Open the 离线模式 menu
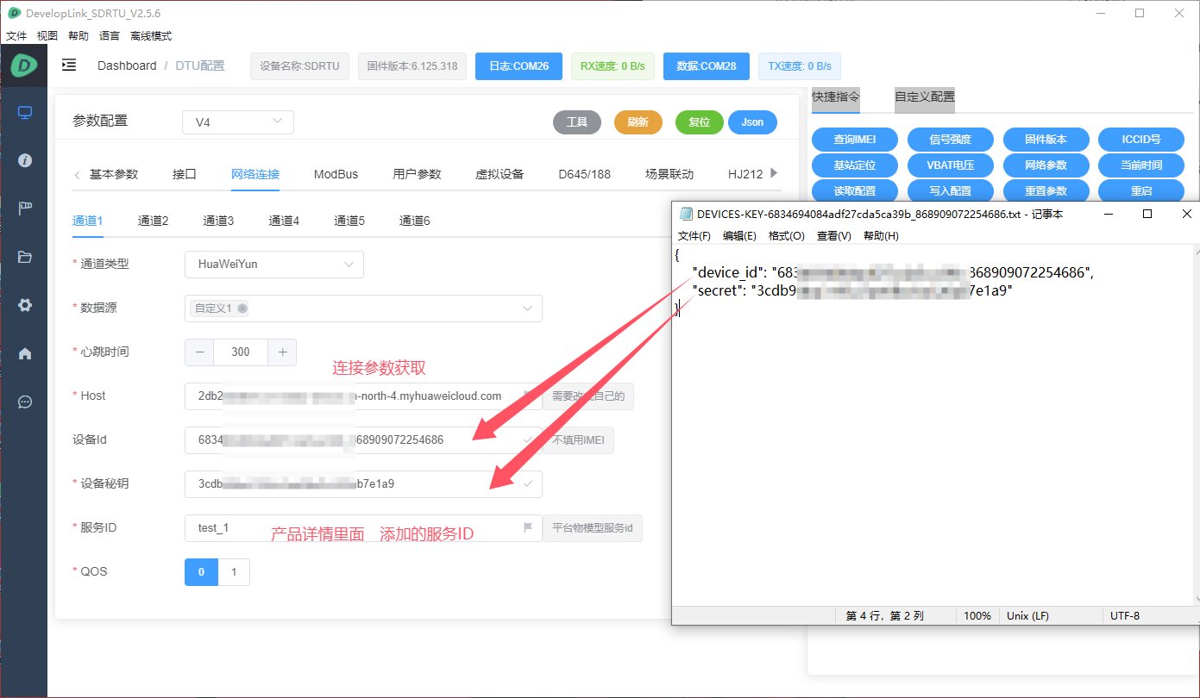 [x=151, y=36]
